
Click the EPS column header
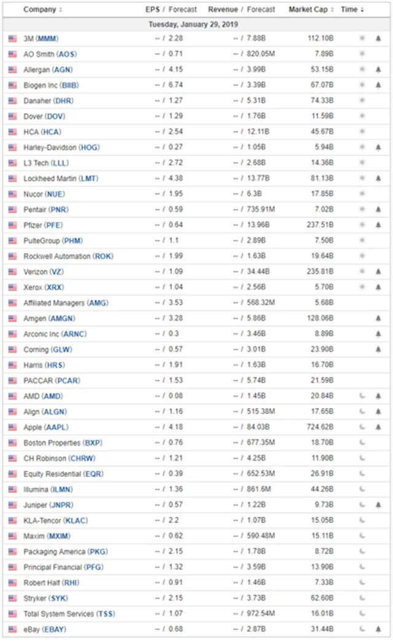click(152, 10)
